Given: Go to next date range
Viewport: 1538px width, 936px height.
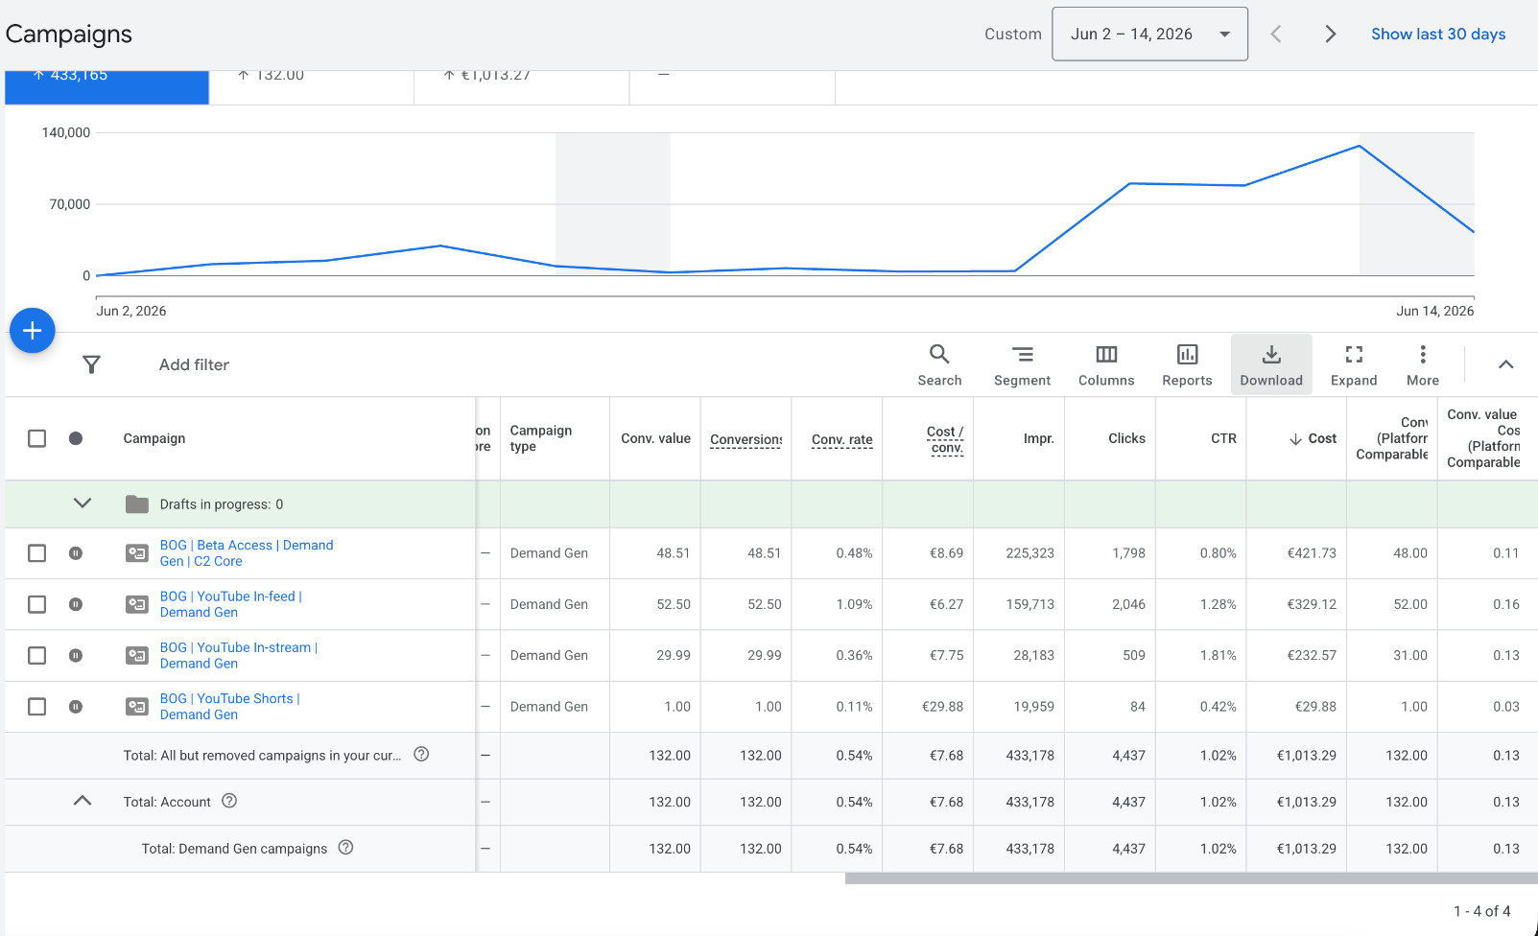Looking at the screenshot, I should click(x=1330, y=35).
